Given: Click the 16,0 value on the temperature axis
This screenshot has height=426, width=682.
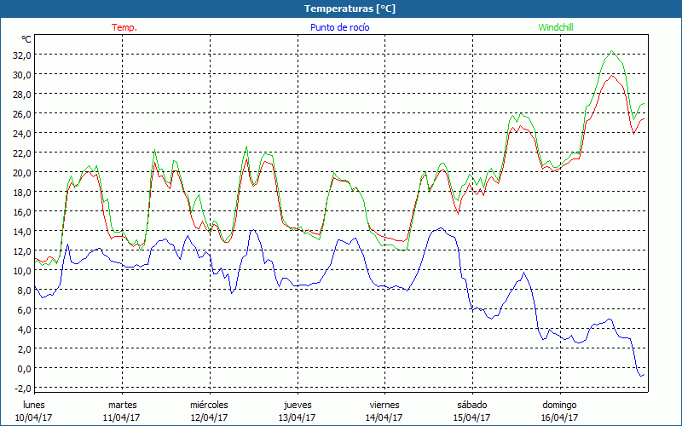Looking at the screenshot, I should (20, 211).
